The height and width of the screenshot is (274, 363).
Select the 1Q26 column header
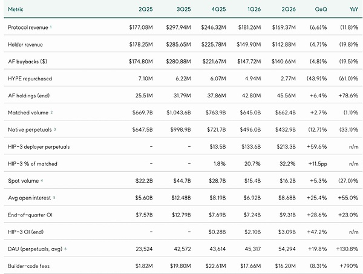[254, 9]
